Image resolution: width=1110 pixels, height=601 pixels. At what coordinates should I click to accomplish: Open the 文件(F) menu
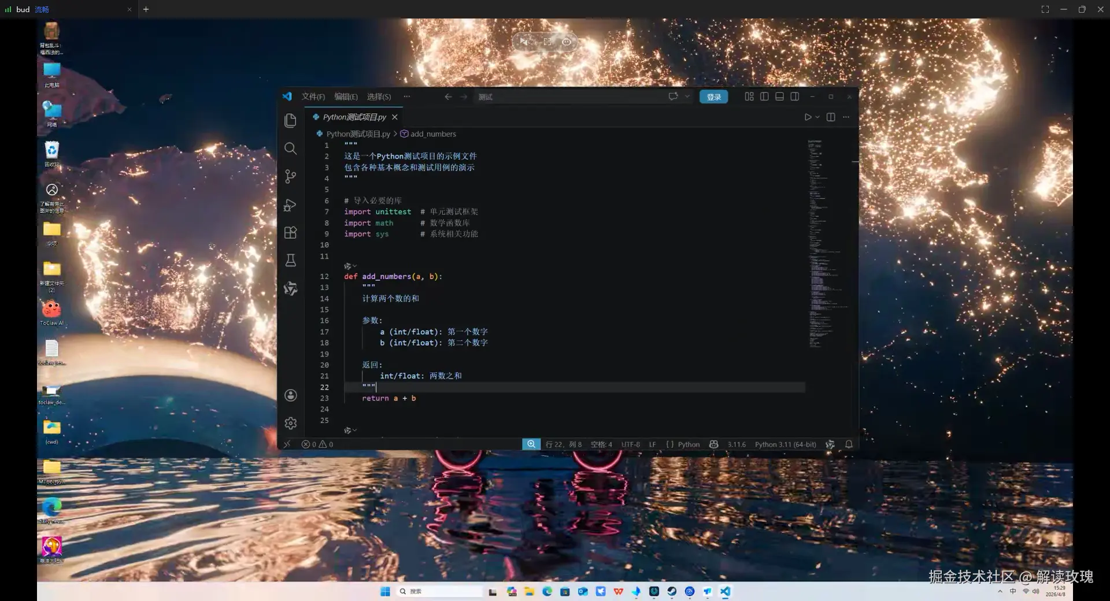pos(313,97)
